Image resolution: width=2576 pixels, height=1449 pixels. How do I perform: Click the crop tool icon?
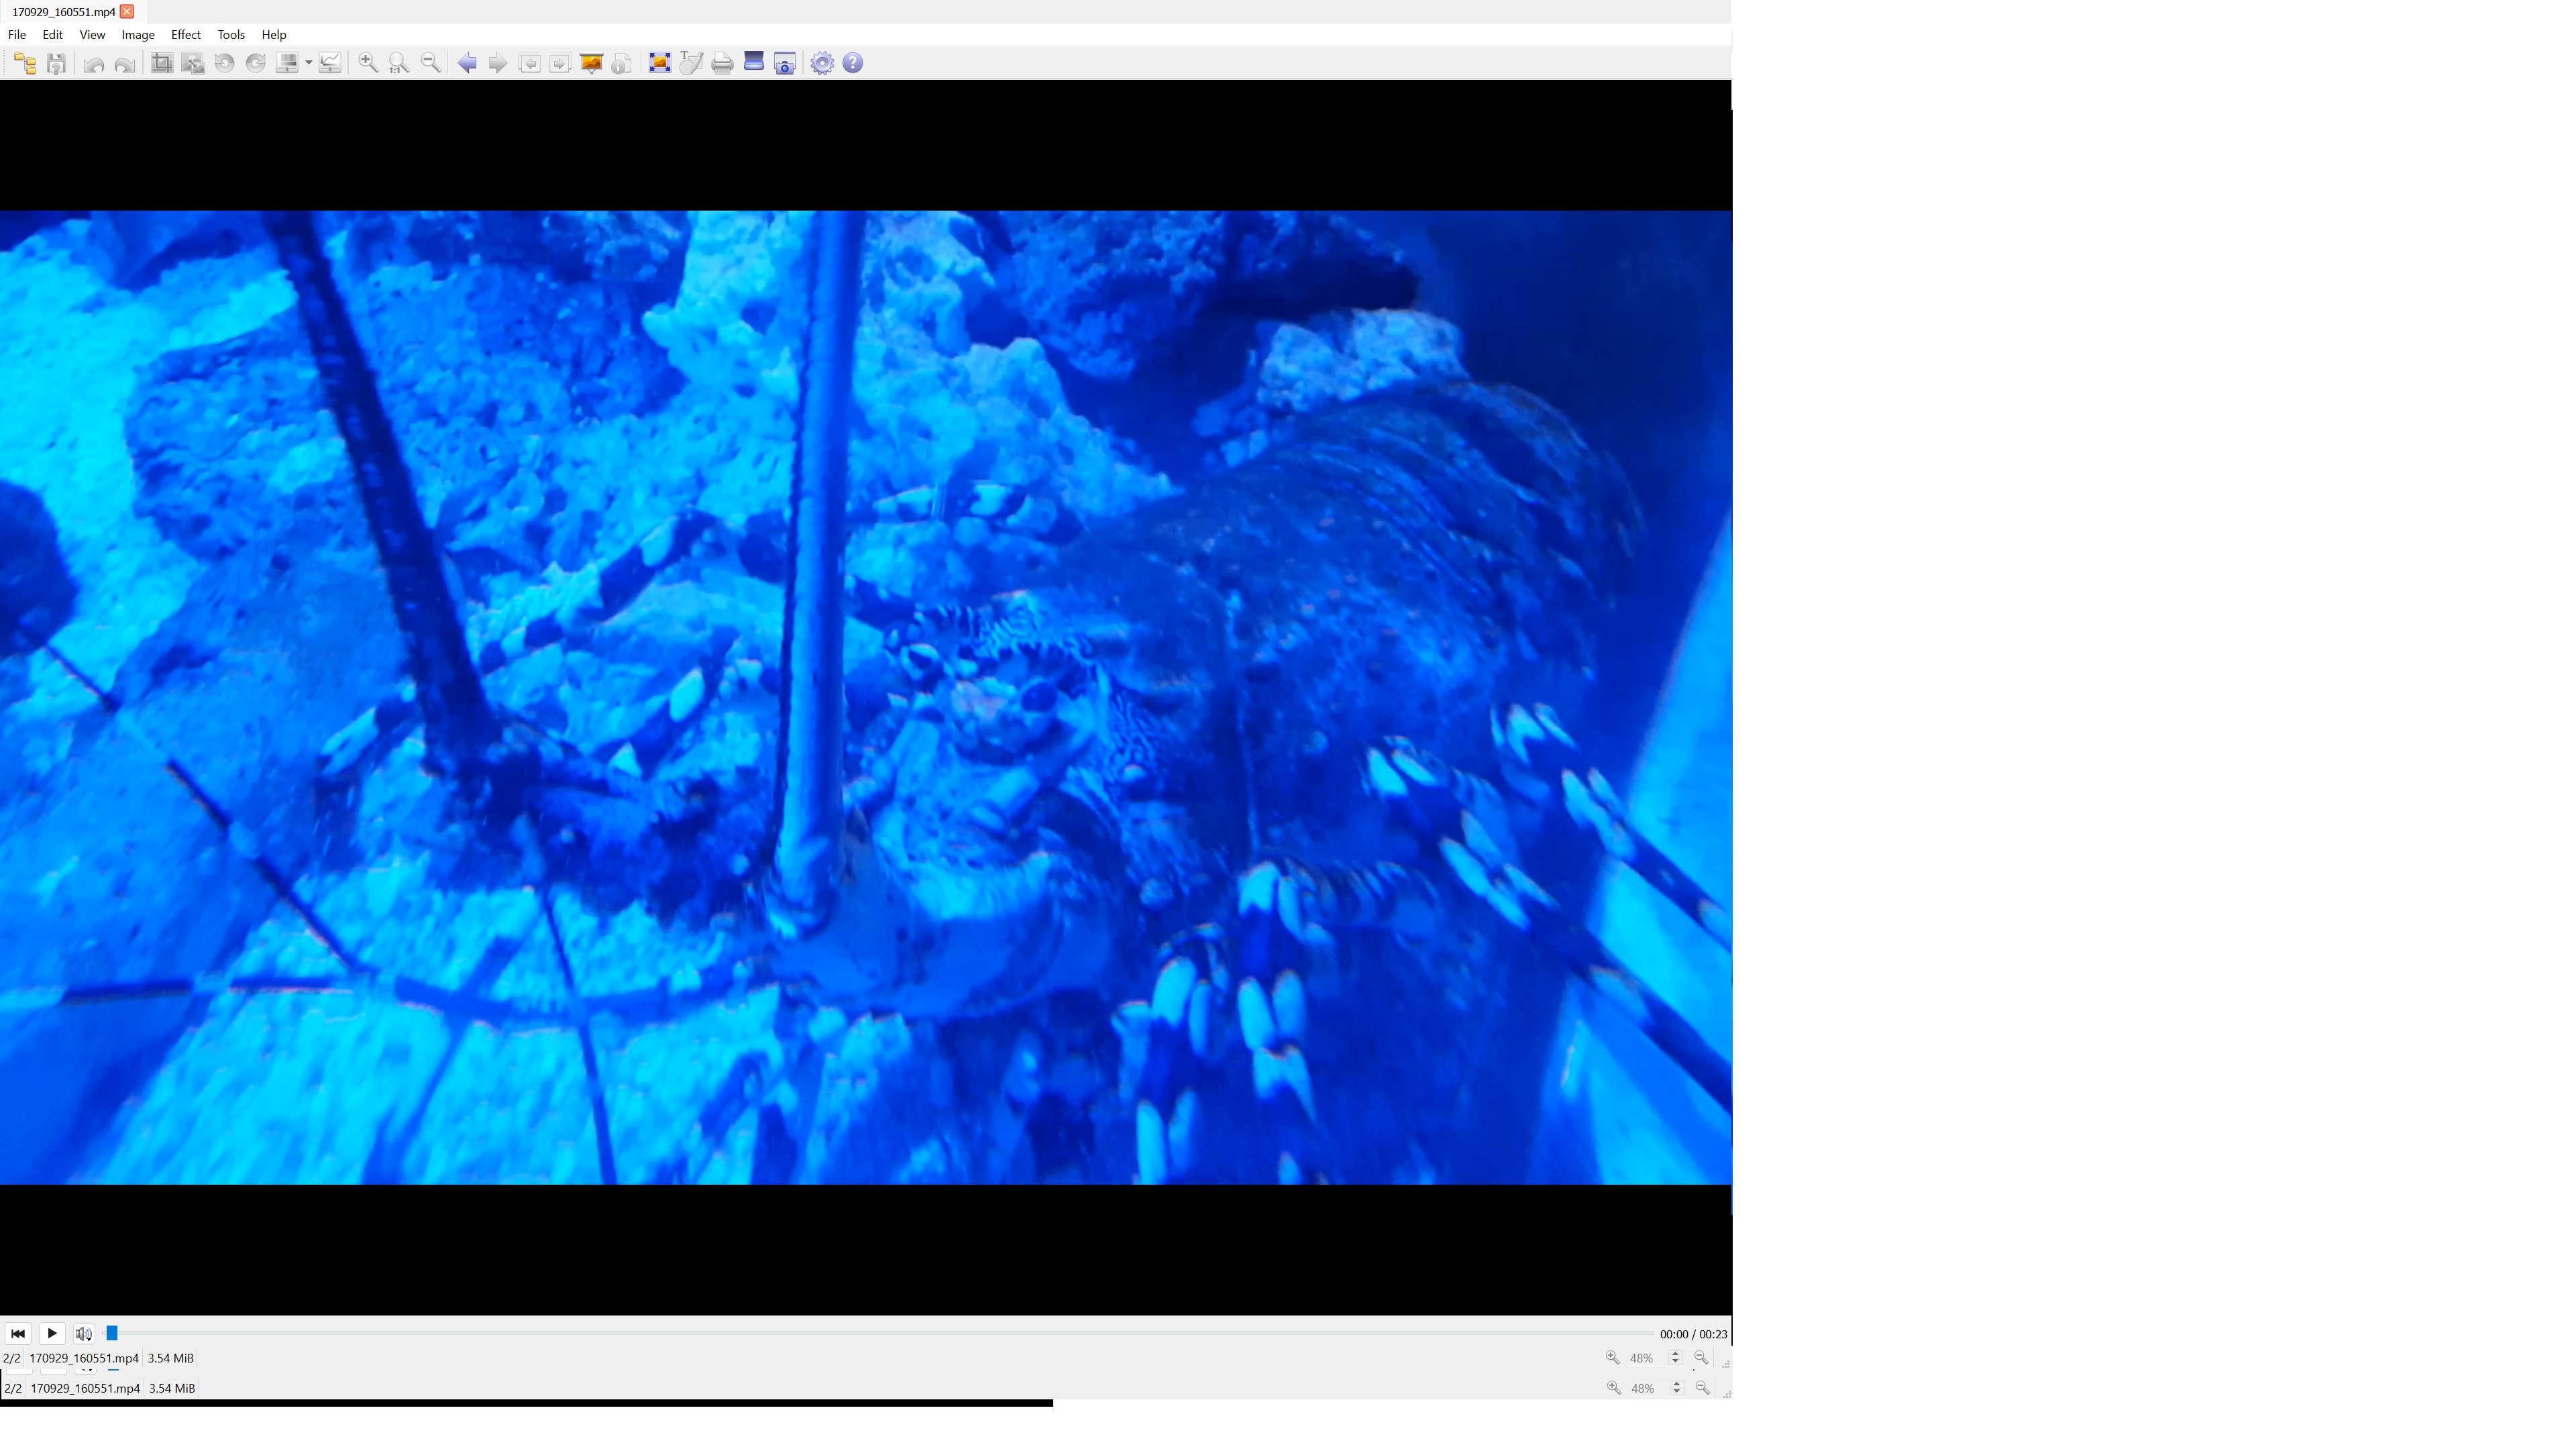click(161, 64)
